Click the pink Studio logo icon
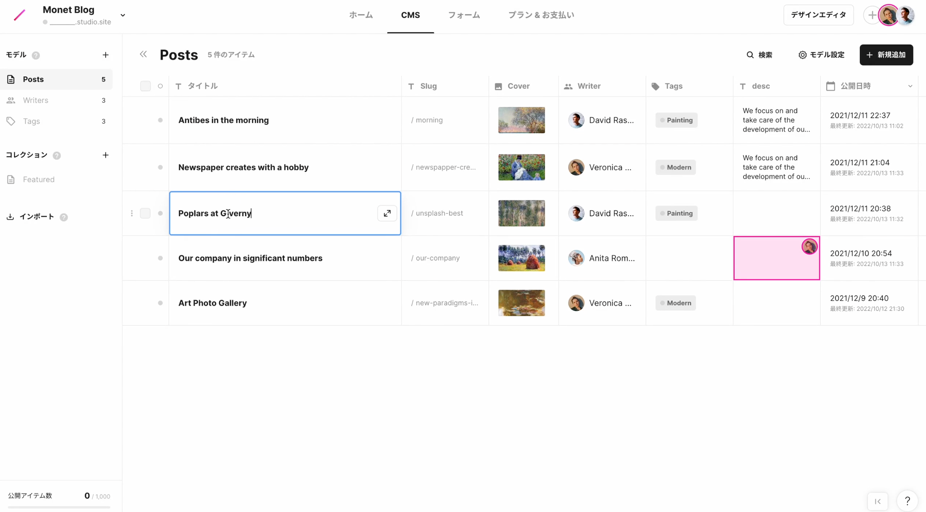 pyautogui.click(x=19, y=15)
